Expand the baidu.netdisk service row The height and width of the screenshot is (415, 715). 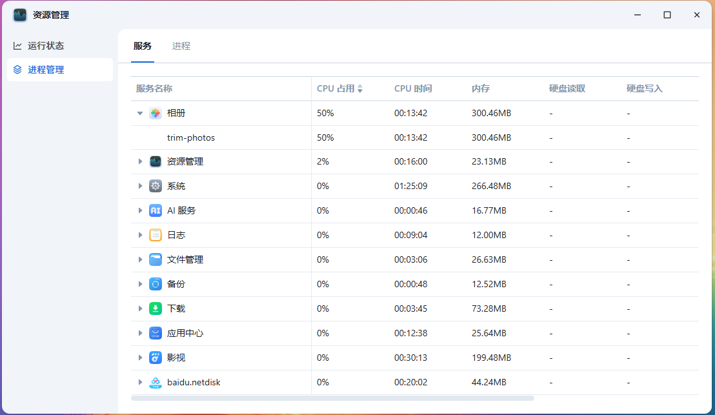coord(140,382)
